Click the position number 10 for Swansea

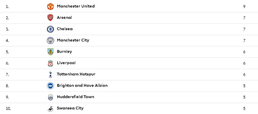pos(8,108)
